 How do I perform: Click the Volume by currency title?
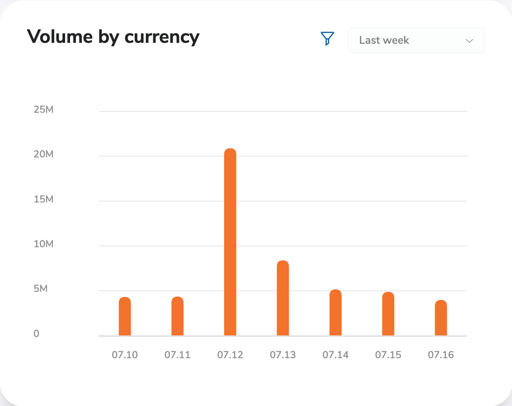pos(113,37)
